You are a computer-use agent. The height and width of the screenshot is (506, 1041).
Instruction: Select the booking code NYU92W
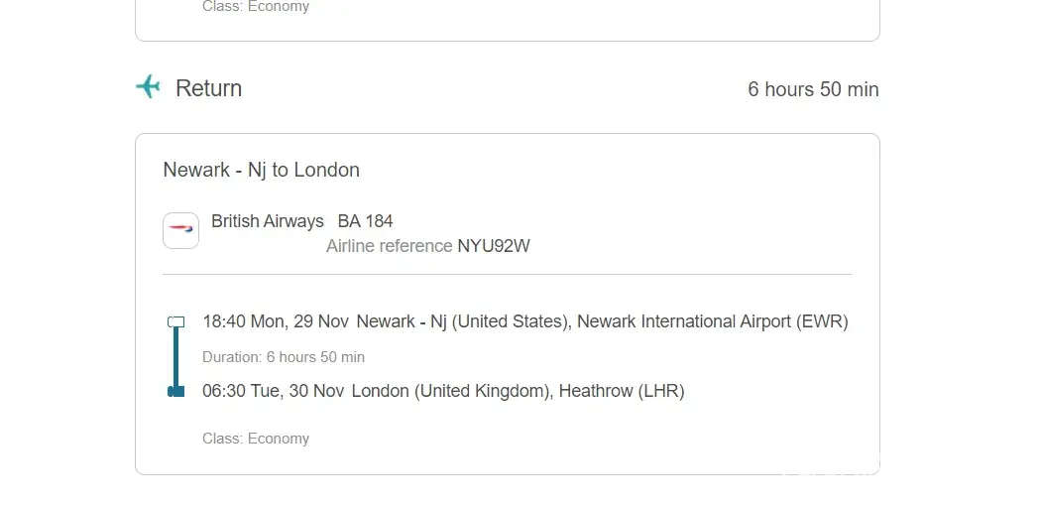493,246
